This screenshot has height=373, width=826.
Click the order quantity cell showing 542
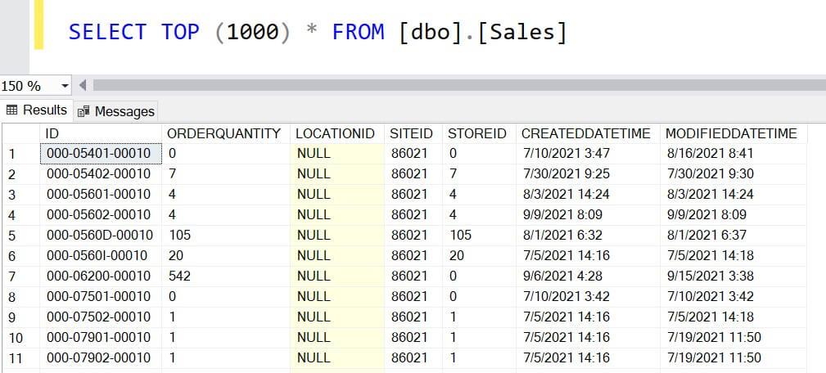click(179, 276)
